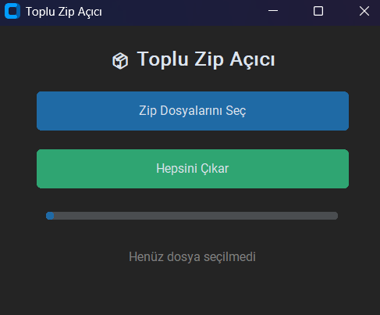Click the Toplu Zip Açıcı title bar text
Image resolution: width=380 pixels, height=315 pixels.
pos(64,12)
